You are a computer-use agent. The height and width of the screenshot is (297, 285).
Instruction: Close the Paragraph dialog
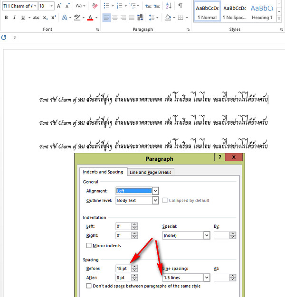[x=234, y=157]
